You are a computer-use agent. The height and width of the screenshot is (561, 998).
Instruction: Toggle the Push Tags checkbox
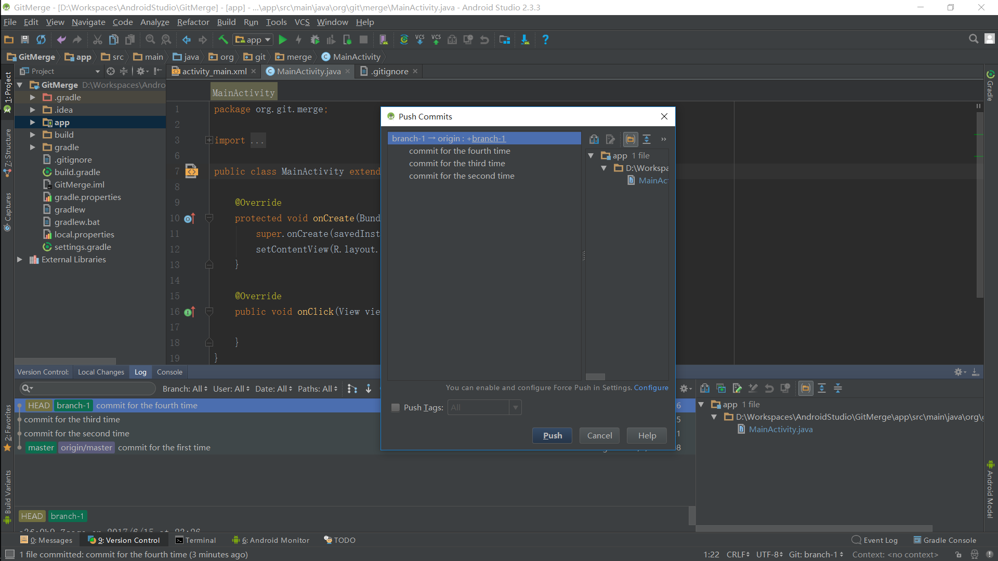pyautogui.click(x=396, y=408)
